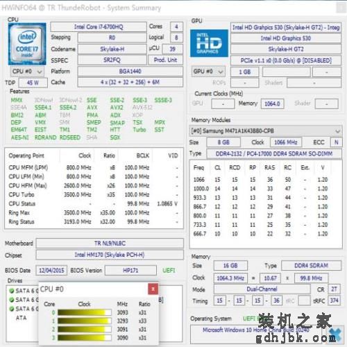This screenshot has height=347, width=347.
Task: Select the CPU HFM (Max) operating point row
Action: pyautogui.click(x=94, y=186)
